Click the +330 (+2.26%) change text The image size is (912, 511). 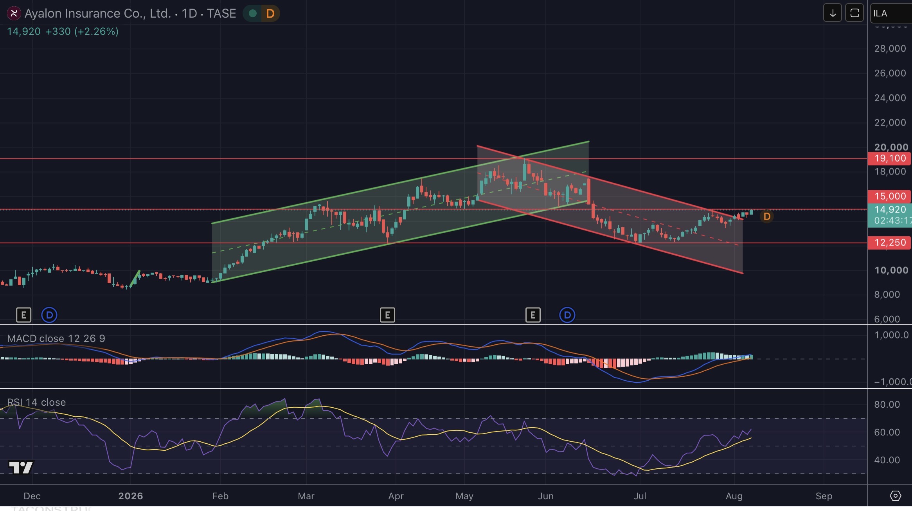[x=82, y=31]
